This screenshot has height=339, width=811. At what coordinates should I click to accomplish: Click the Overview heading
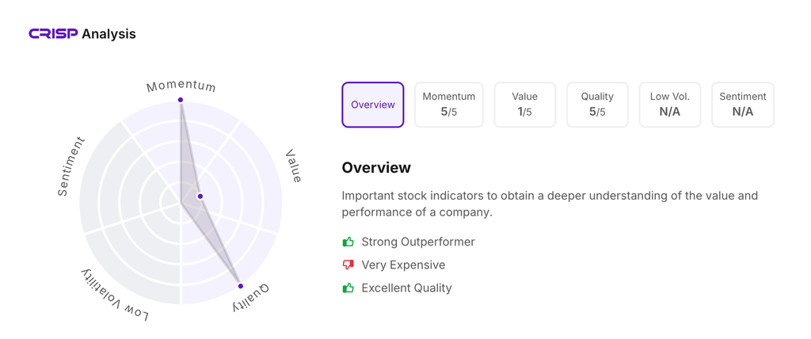coord(376,168)
